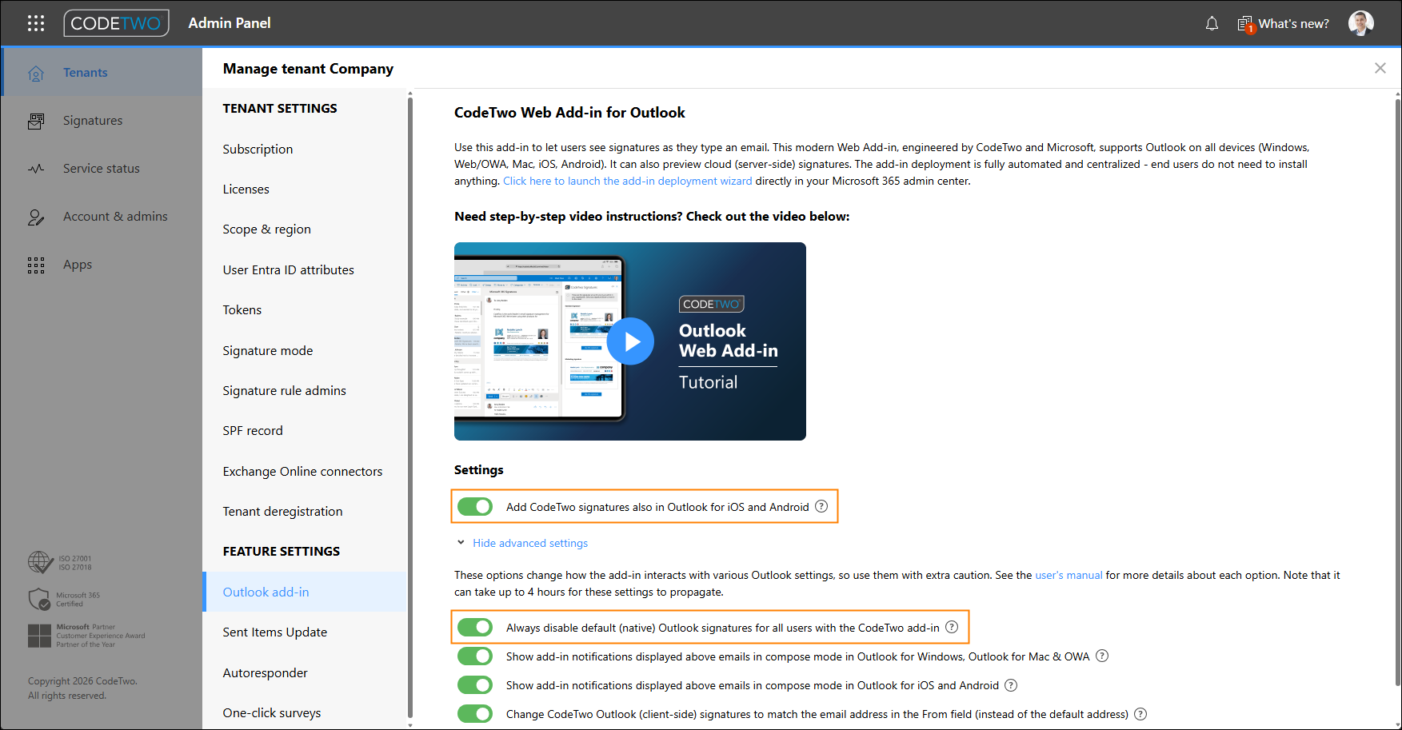Open Apps in the sidebar

click(x=102, y=264)
